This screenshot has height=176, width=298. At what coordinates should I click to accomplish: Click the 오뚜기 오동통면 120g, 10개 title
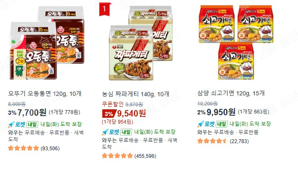45,94
